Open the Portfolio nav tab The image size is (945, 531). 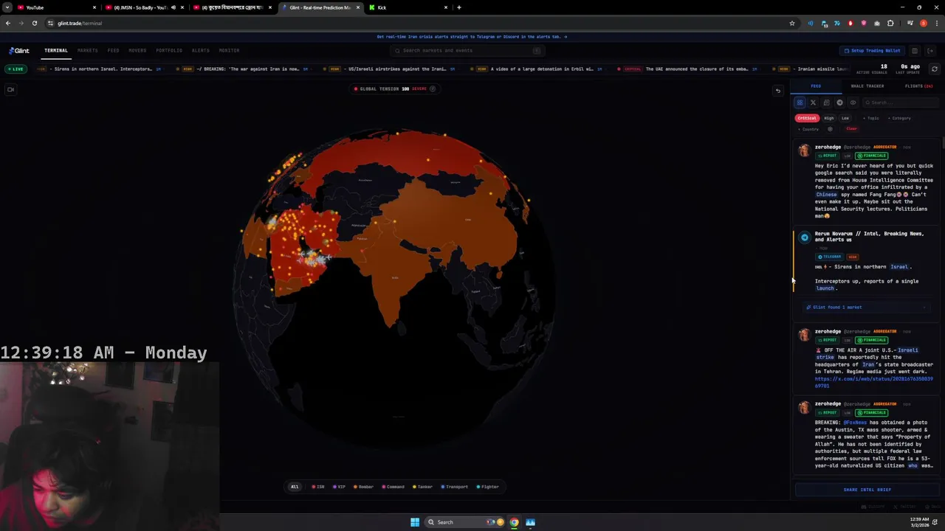coord(169,51)
